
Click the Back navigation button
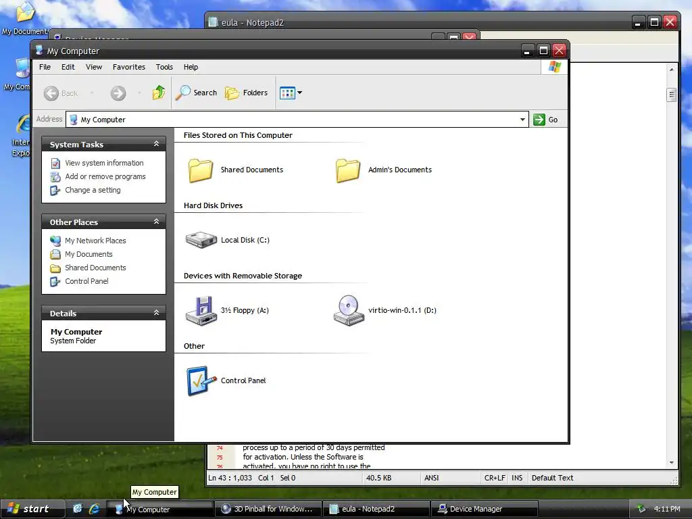[x=61, y=93]
